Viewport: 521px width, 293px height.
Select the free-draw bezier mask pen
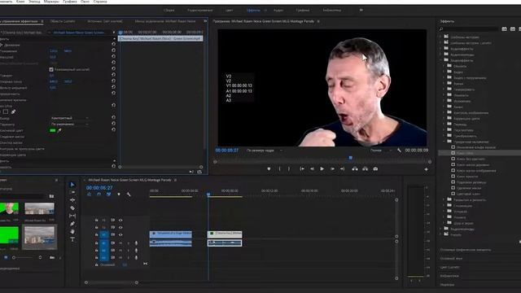click(13, 112)
